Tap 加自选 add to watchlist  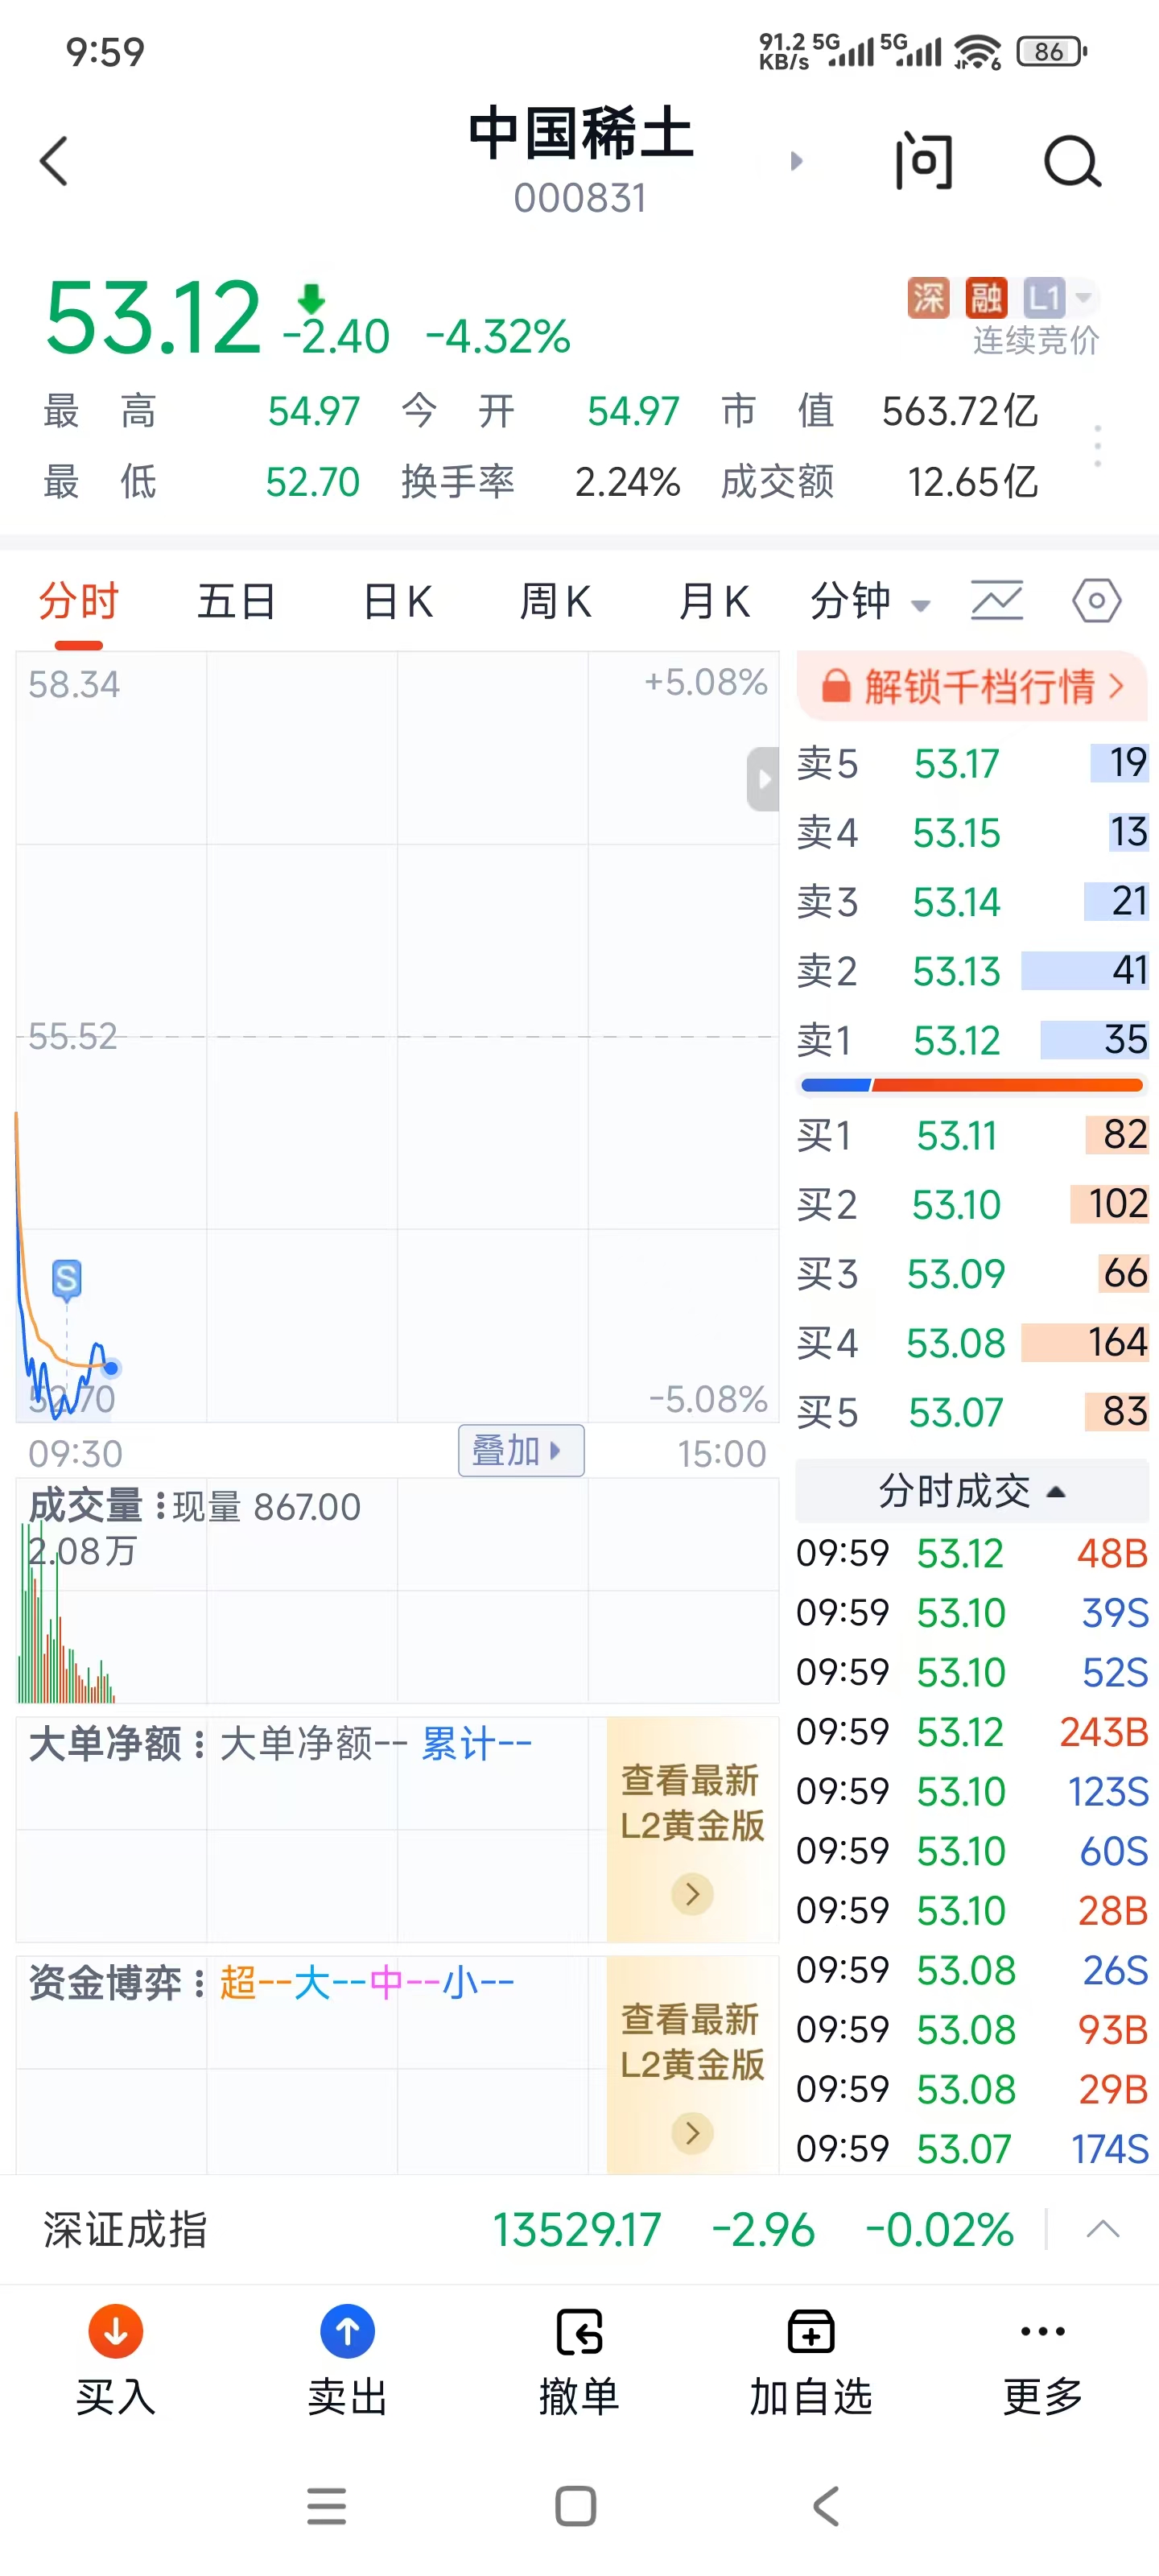[811, 2360]
